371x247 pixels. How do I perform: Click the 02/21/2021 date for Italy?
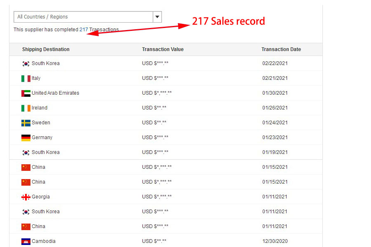point(275,78)
